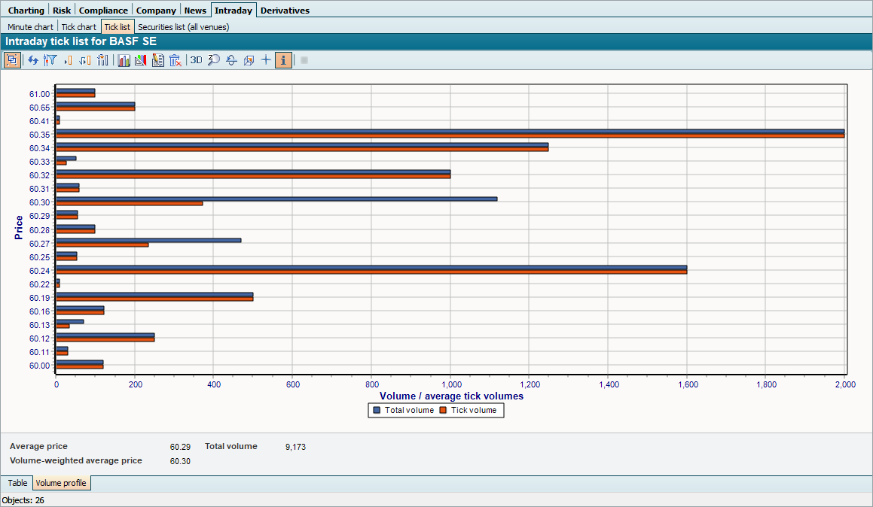
Task: Open the Minute chart view
Action: 31,27
